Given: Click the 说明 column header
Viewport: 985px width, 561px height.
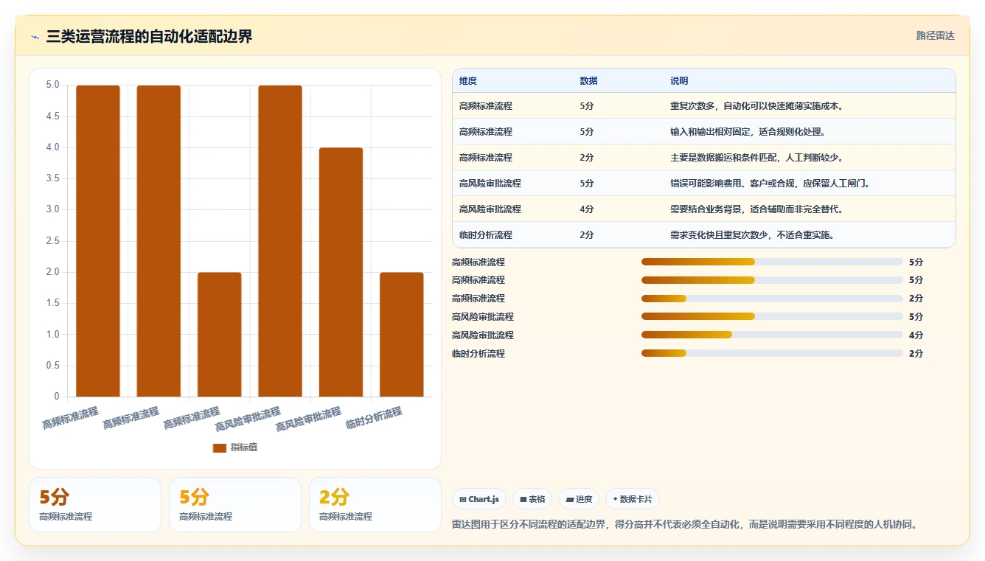Looking at the screenshot, I should click(679, 81).
